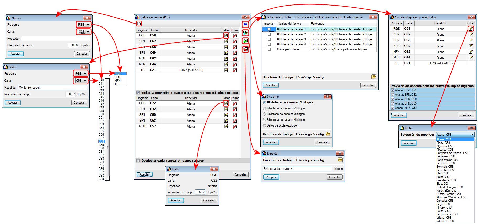Edit the C69 row in Datos generales
The width and height of the screenshot is (478, 224).
click(226, 53)
